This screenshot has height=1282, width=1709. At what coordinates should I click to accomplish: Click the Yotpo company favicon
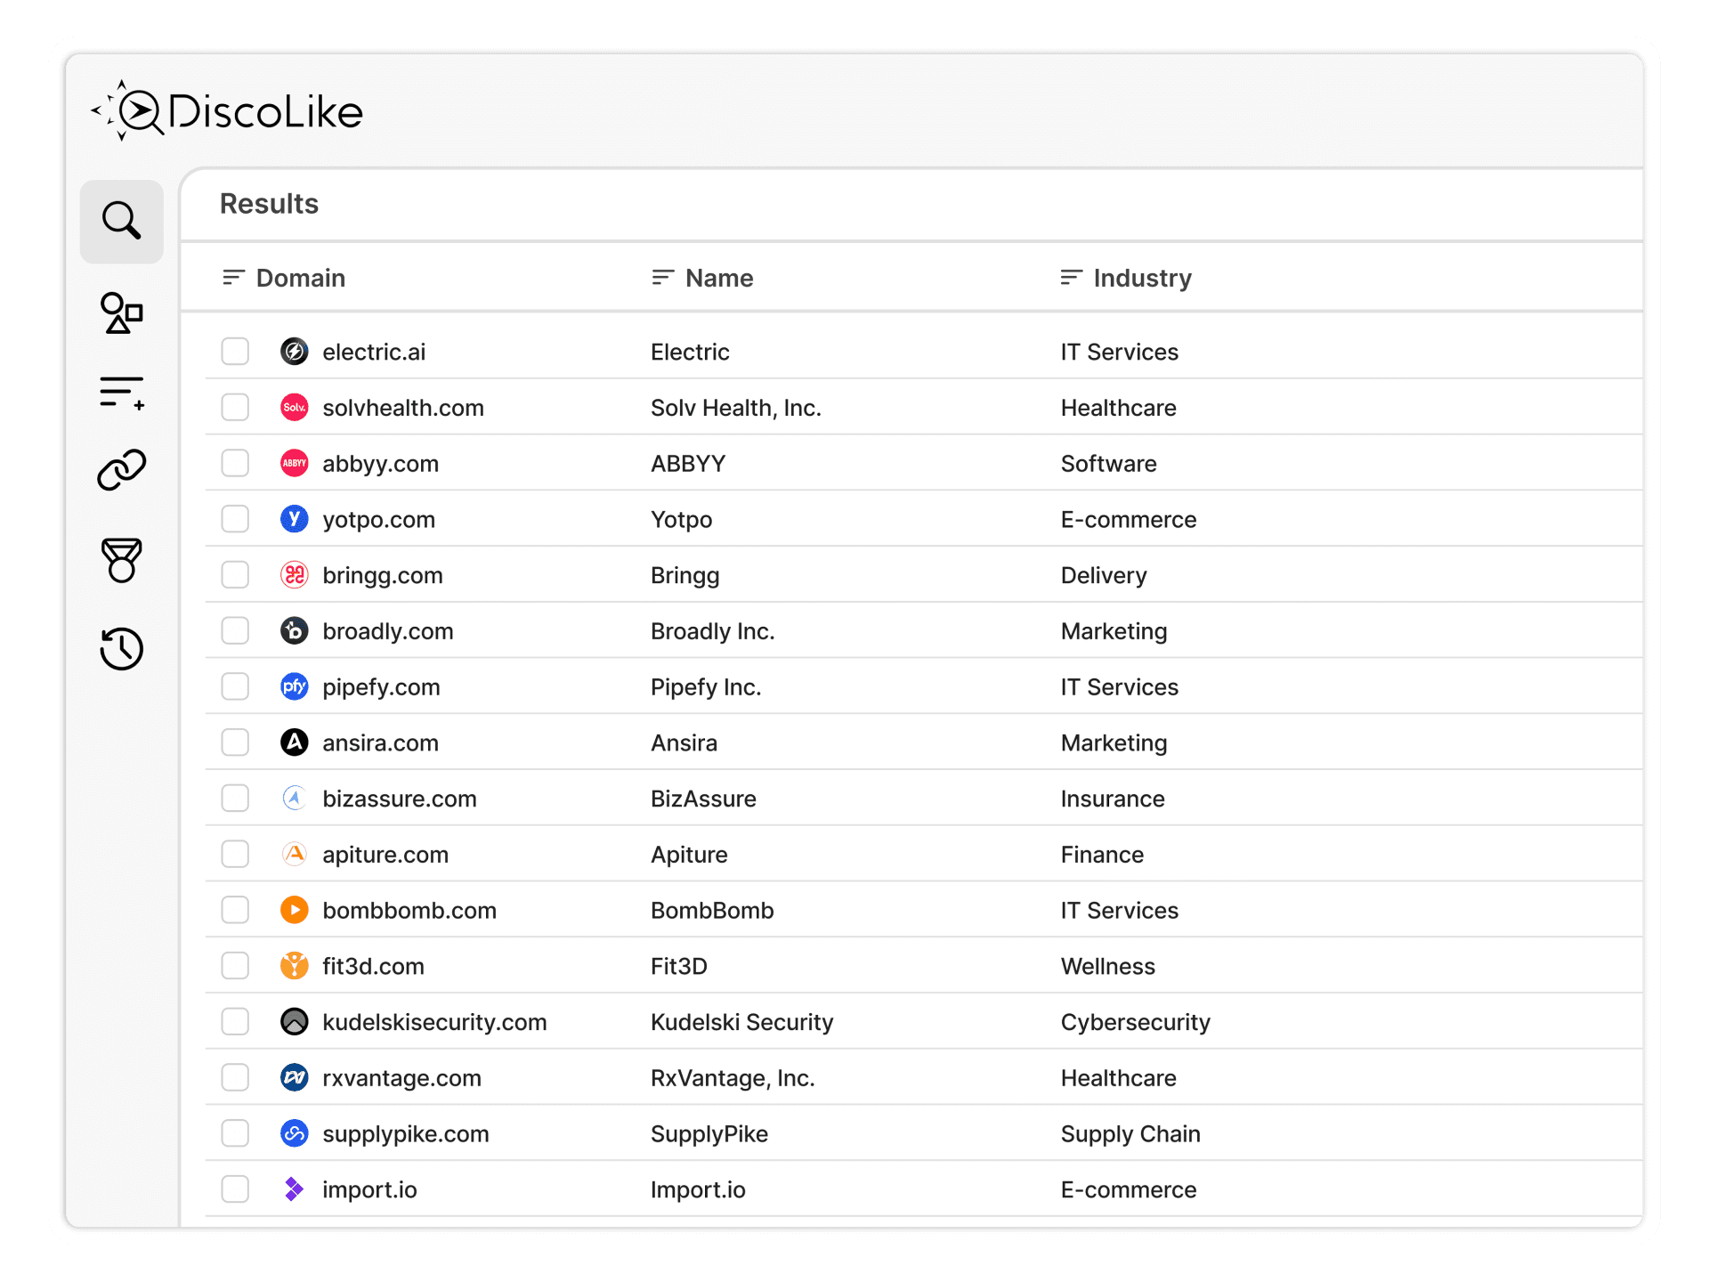tap(294, 519)
